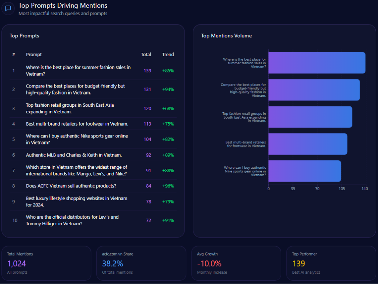This screenshot has height=284, width=378.
Task: Click the total value 139 in table row 1
Action: tap(147, 71)
